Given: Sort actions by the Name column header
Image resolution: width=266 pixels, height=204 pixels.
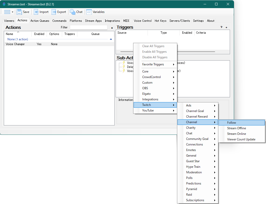Looking at the screenshot, I should [18, 34].
